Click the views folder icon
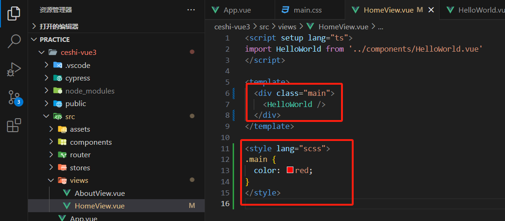This screenshot has width=505, height=221. point(62,181)
